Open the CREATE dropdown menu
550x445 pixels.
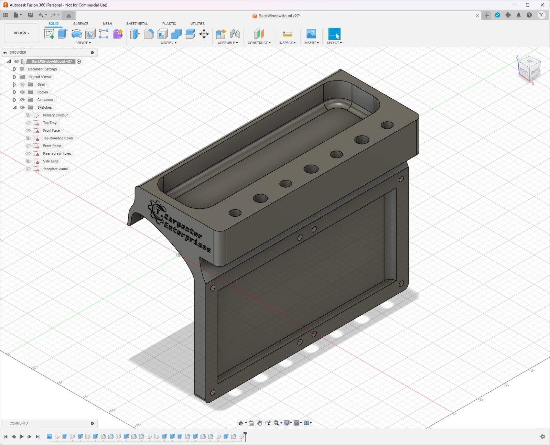[x=83, y=43]
